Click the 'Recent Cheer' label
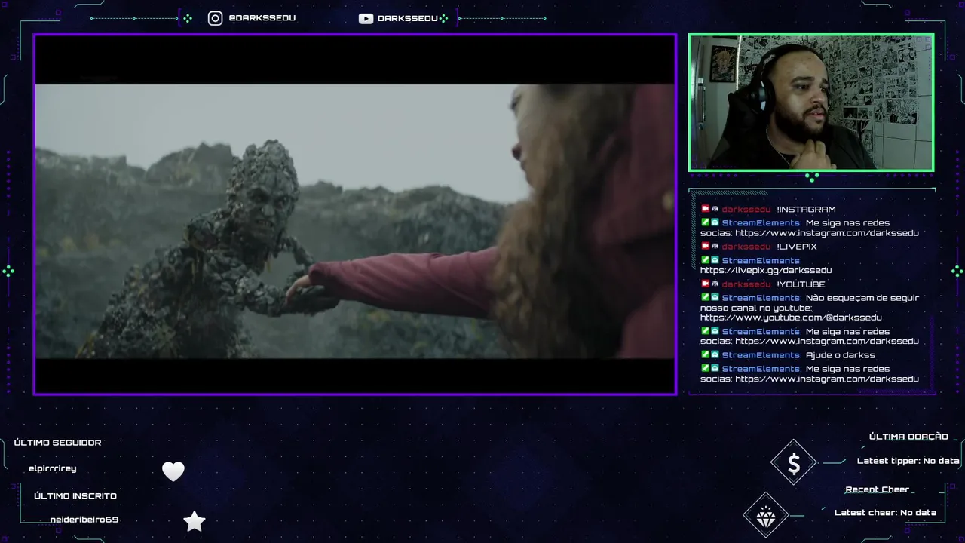The height and width of the screenshot is (543, 965). 878,489
